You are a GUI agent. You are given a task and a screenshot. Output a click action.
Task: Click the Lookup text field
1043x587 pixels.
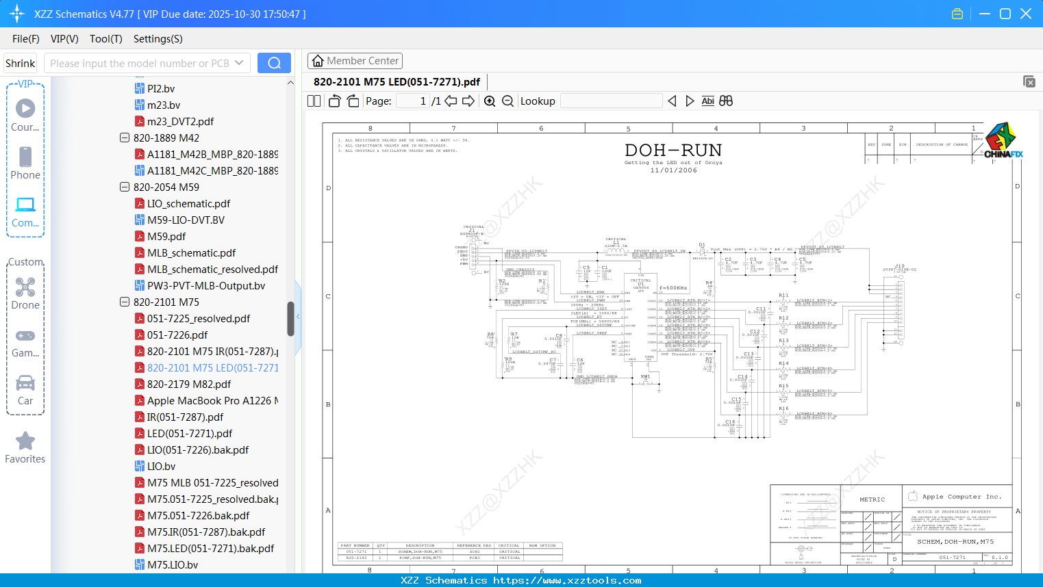(x=612, y=101)
